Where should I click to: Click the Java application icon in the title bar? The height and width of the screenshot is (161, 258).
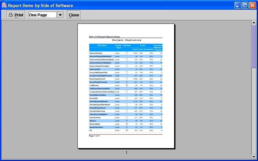4,5
